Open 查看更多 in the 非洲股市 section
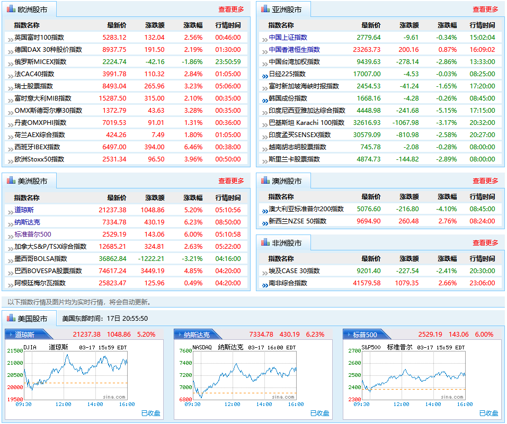This screenshot has height=424, width=507. pos(485,243)
